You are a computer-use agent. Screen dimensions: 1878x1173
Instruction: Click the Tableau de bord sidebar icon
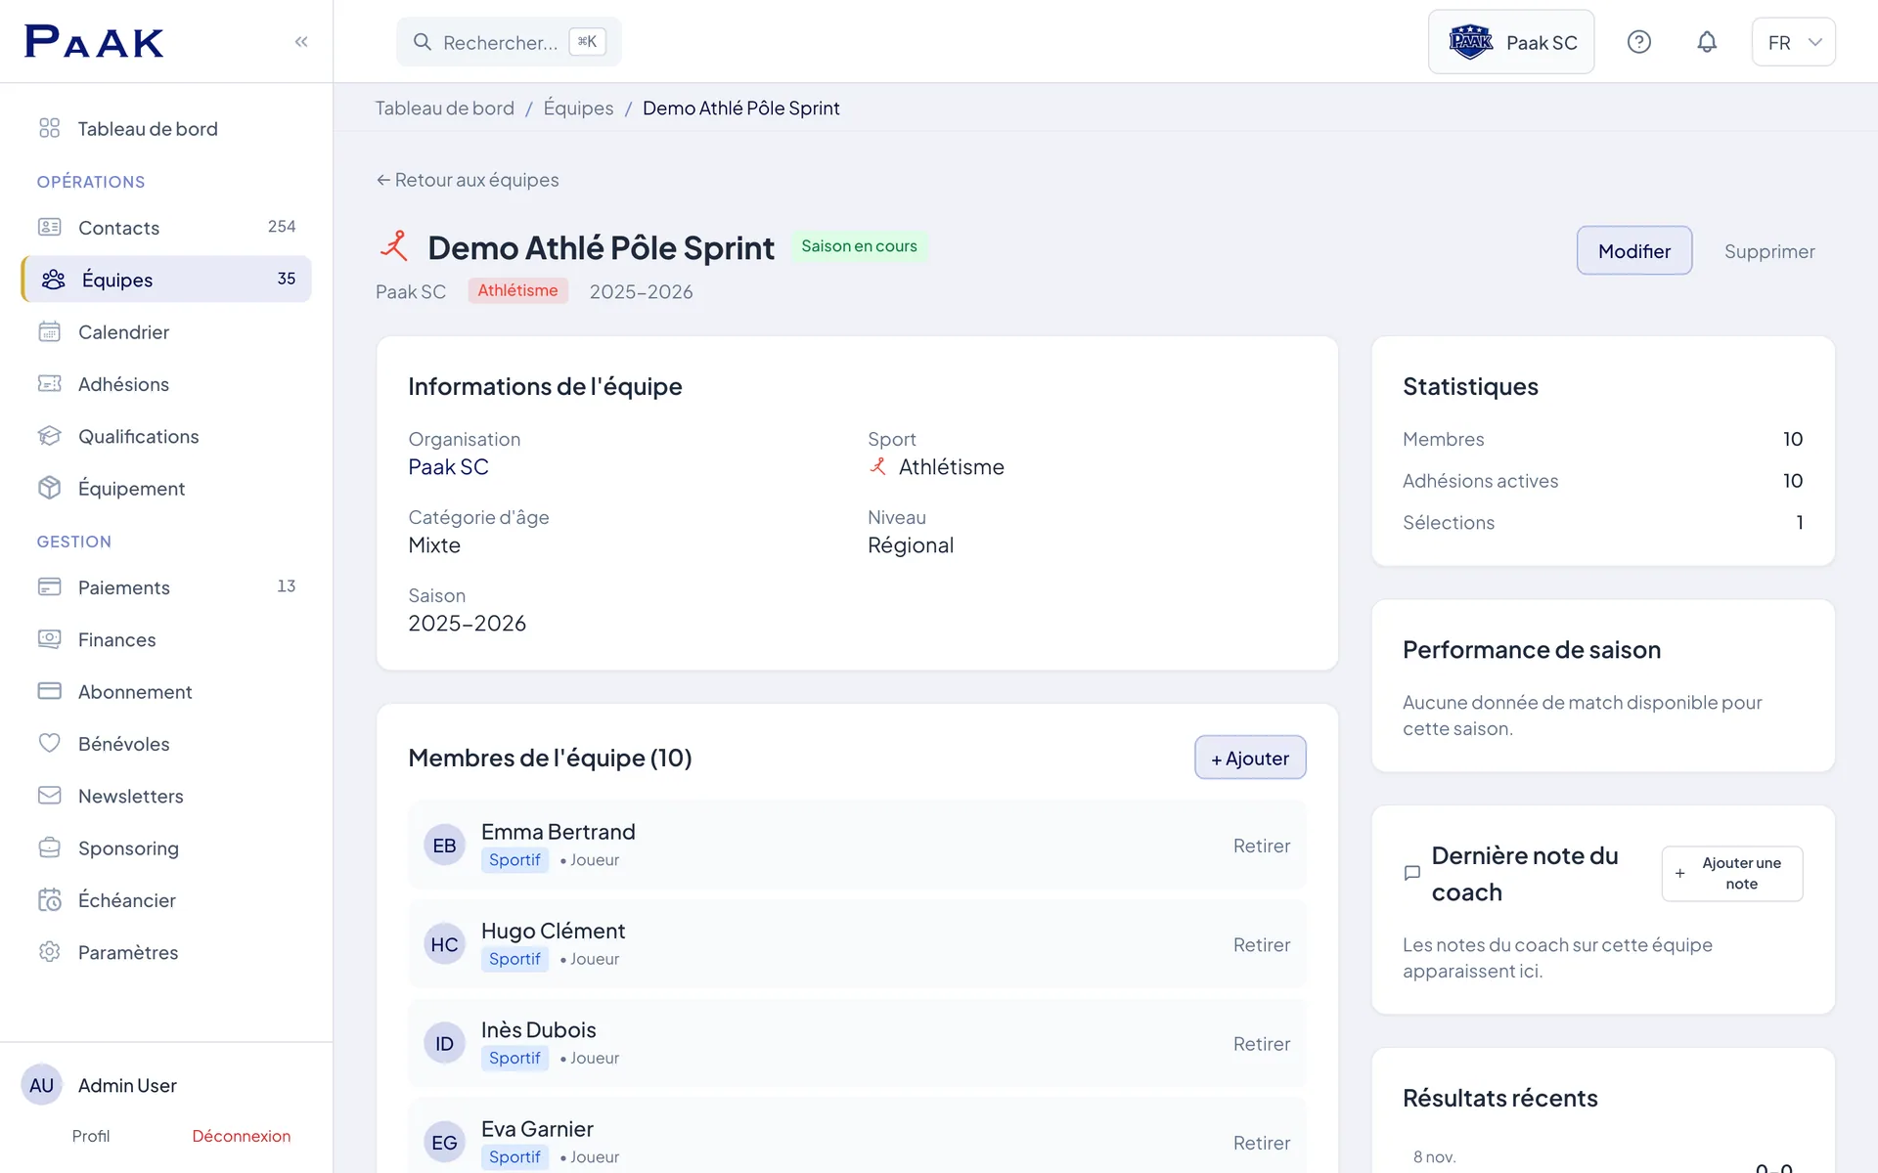pos(49,128)
